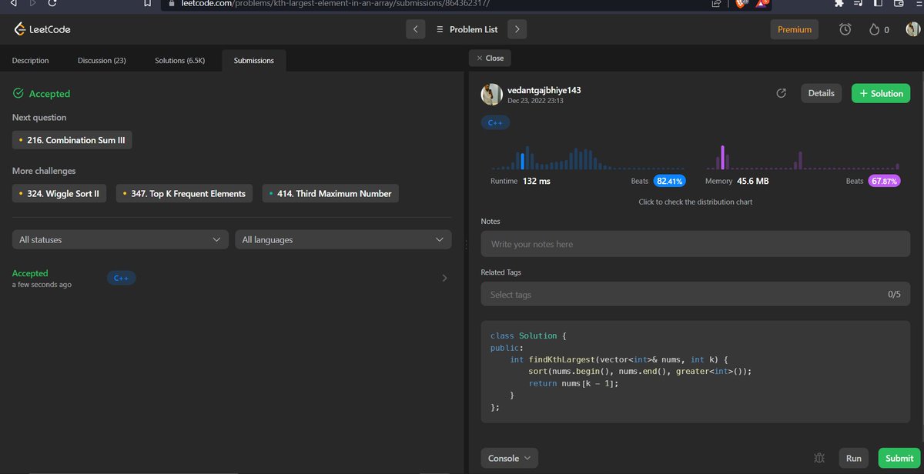The width and height of the screenshot is (924, 474).
Task: Open the browser extensions puzzle icon
Action: (x=839, y=4)
